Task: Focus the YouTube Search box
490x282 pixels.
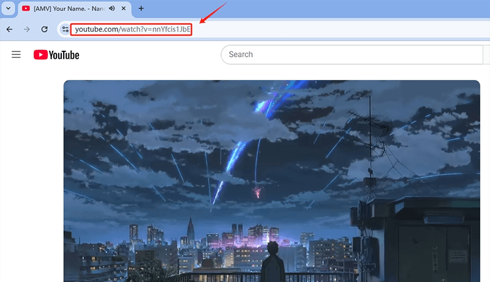Action: [352, 54]
